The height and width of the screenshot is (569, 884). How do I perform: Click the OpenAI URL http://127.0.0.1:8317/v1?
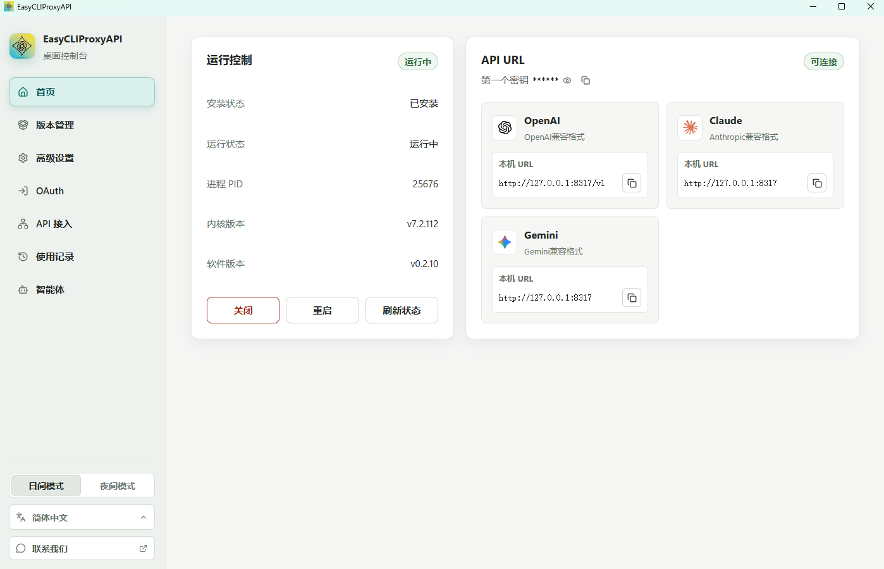click(551, 183)
